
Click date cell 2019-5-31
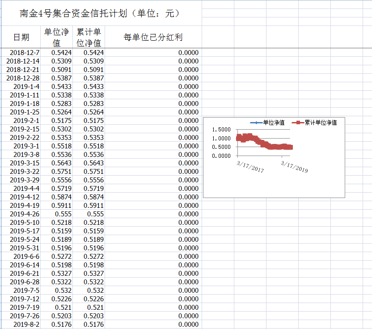[x=21, y=248]
